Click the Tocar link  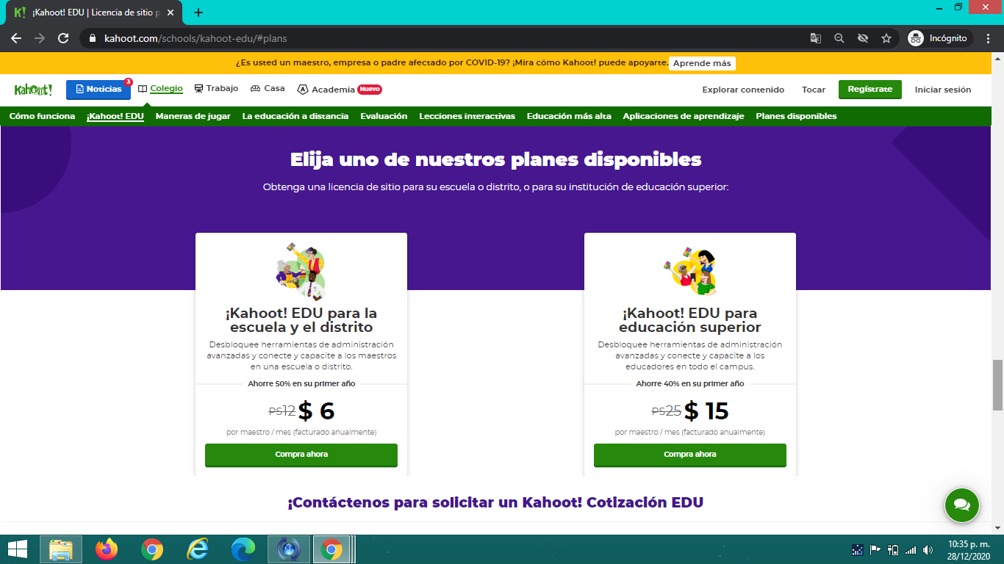click(814, 90)
